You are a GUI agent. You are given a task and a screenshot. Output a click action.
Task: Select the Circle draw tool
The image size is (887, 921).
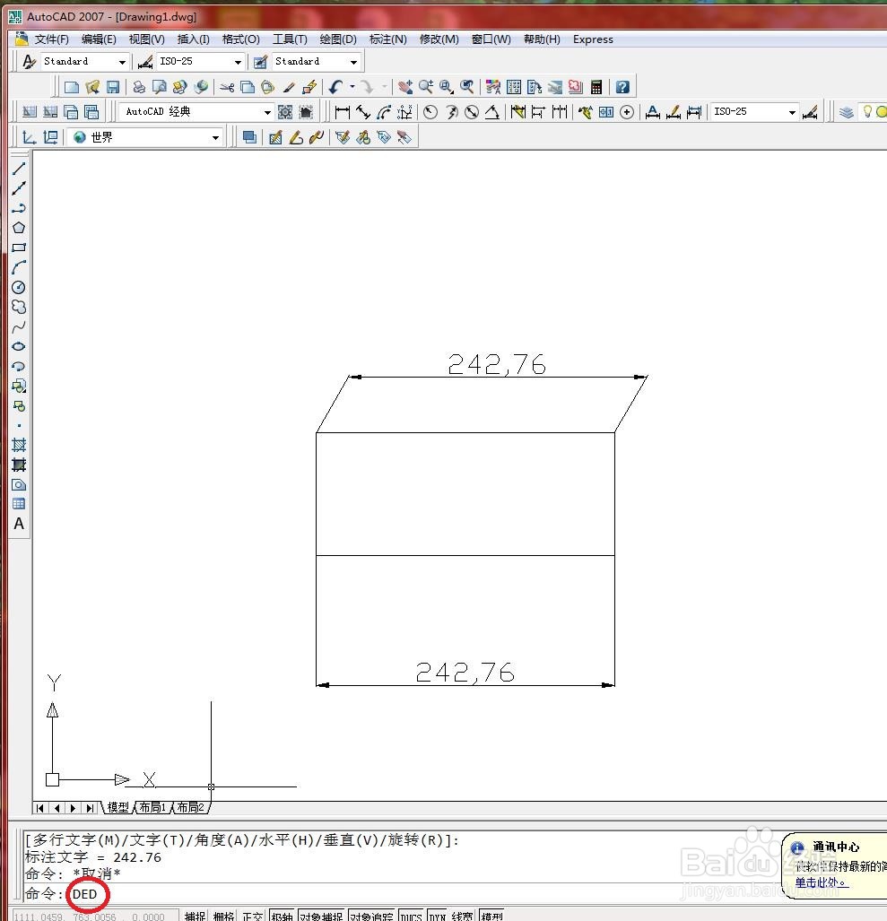[x=19, y=287]
